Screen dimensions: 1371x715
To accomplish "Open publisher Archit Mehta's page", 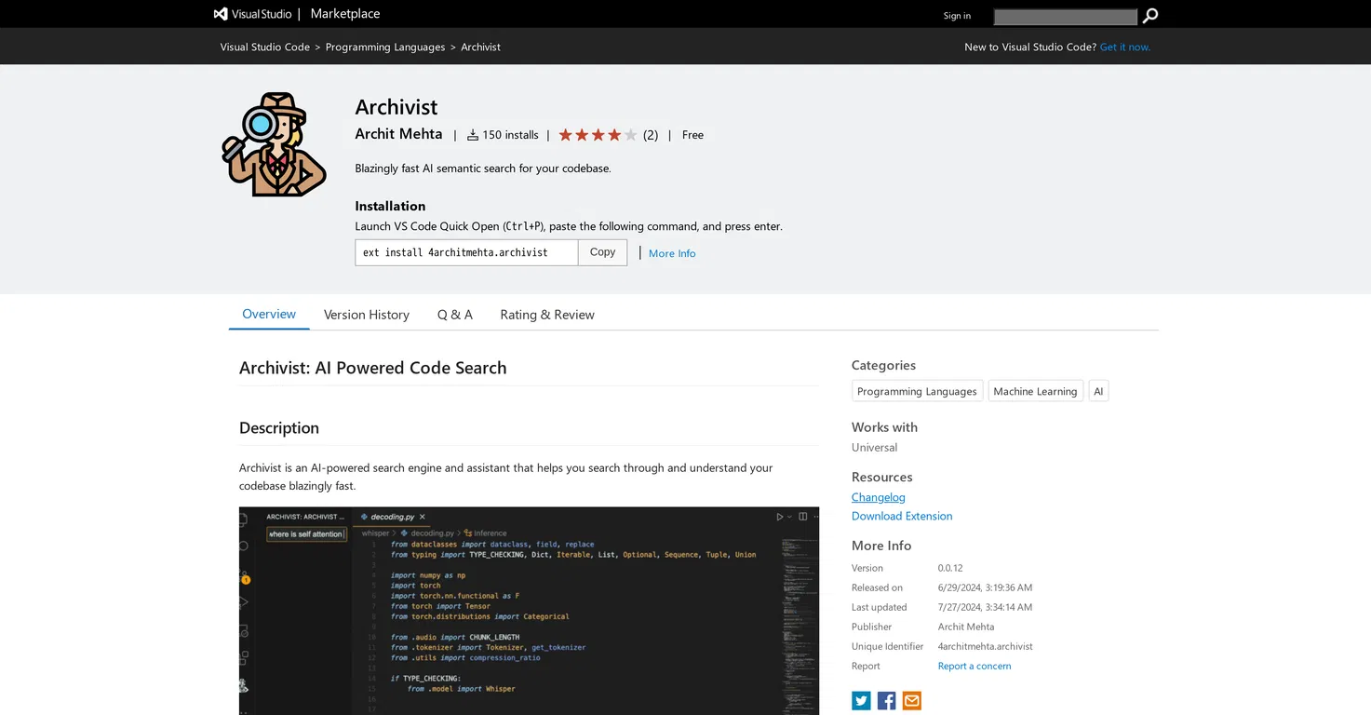I will pos(398,134).
